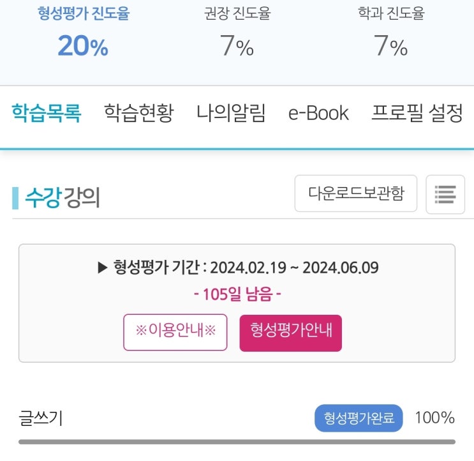Switch to the 학습목록 tab

click(x=46, y=114)
